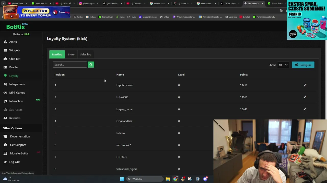The image size is (327, 183).
Task: Open Settings gear in the taskbar
Action: [197, 179]
